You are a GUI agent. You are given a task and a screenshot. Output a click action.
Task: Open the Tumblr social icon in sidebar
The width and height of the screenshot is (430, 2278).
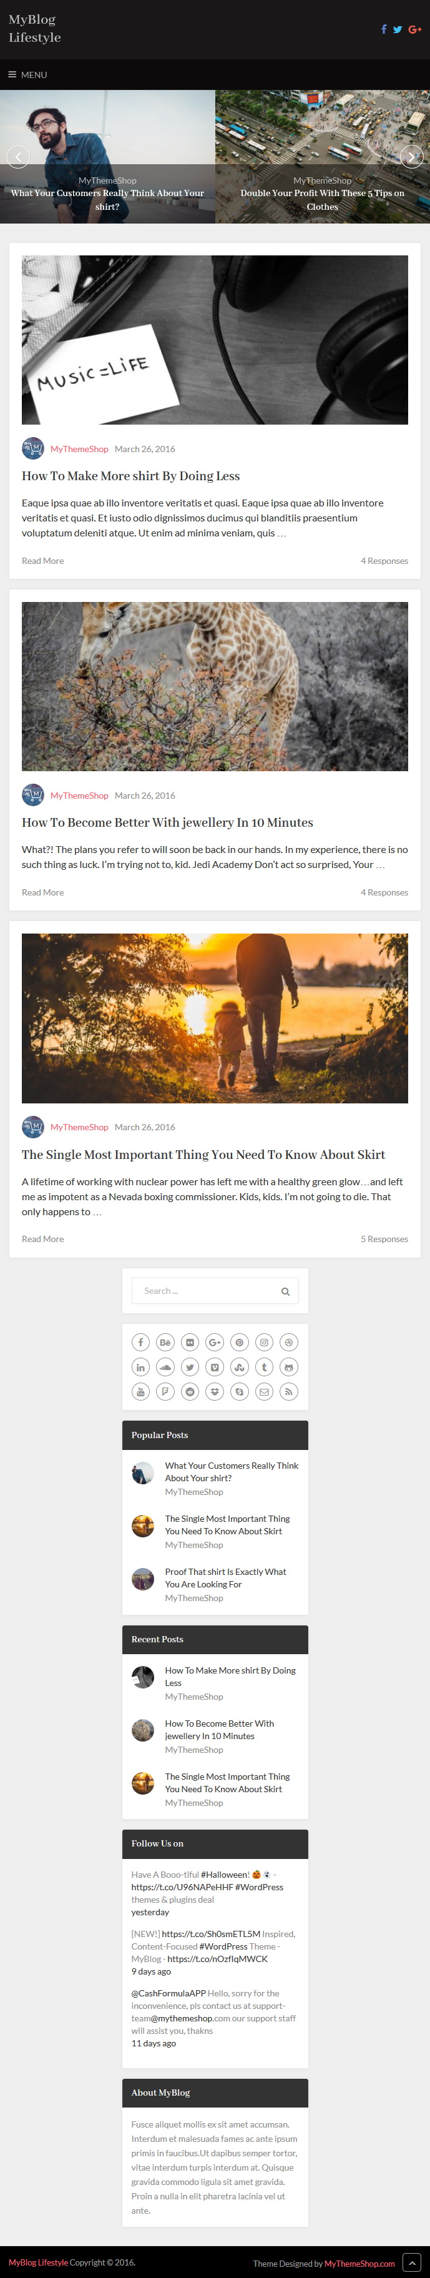pyautogui.click(x=264, y=1367)
